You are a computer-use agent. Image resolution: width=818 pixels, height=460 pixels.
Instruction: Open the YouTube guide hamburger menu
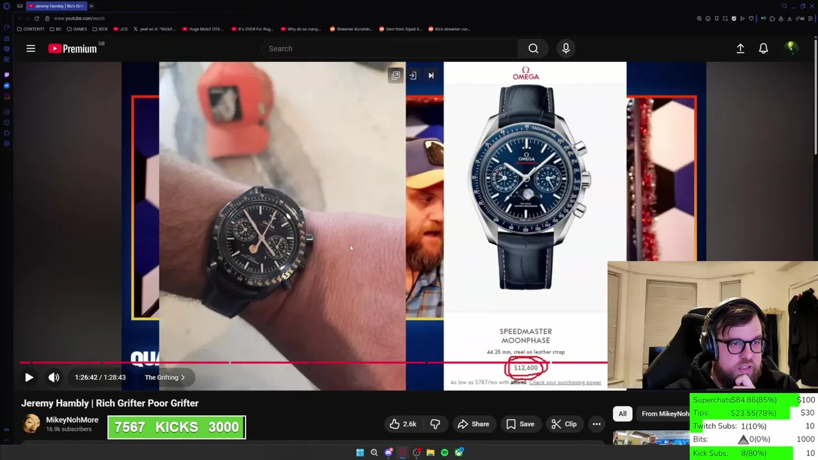[31, 49]
